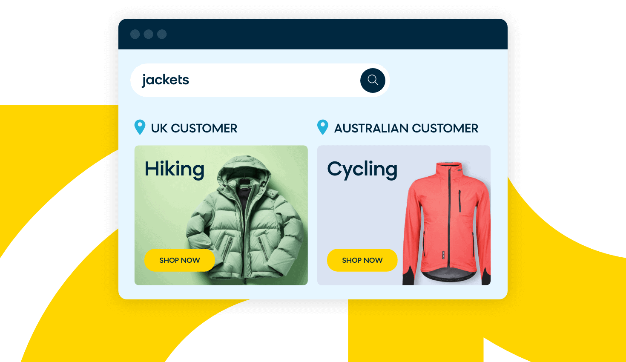Screen dimensions: 626x362
Task: Shop now for Hiking jackets
Action: click(x=180, y=260)
